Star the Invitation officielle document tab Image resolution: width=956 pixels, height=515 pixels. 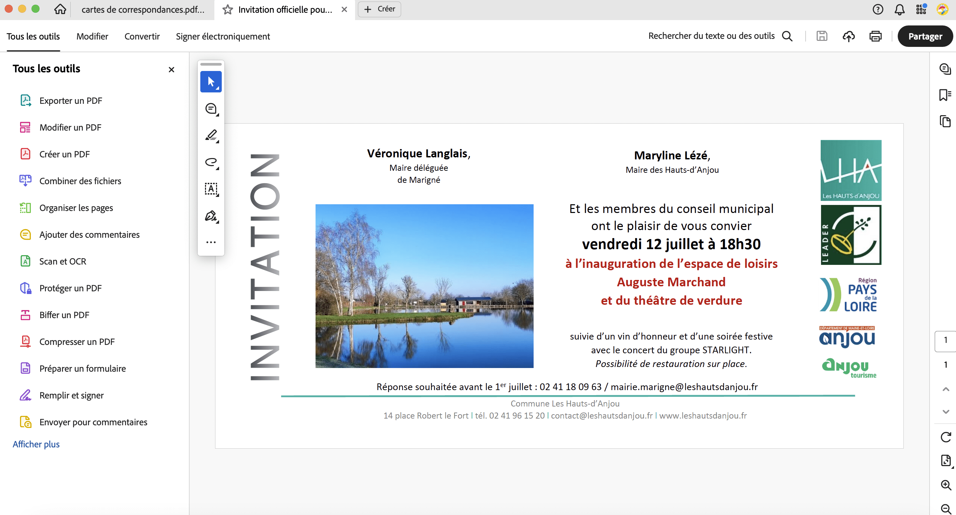227,10
